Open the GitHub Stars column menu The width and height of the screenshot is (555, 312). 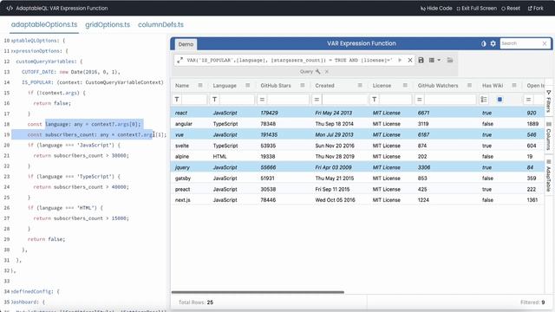coord(303,85)
